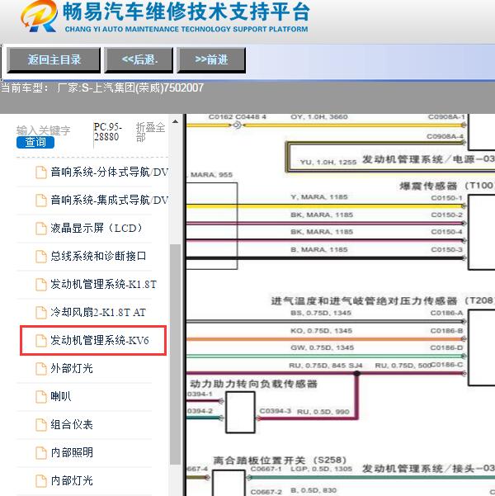Viewport: 495px width, 496px height.
Task: Click document icon beside 总线系统和诊断接口
Action: pyautogui.click(x=41, y=256)
